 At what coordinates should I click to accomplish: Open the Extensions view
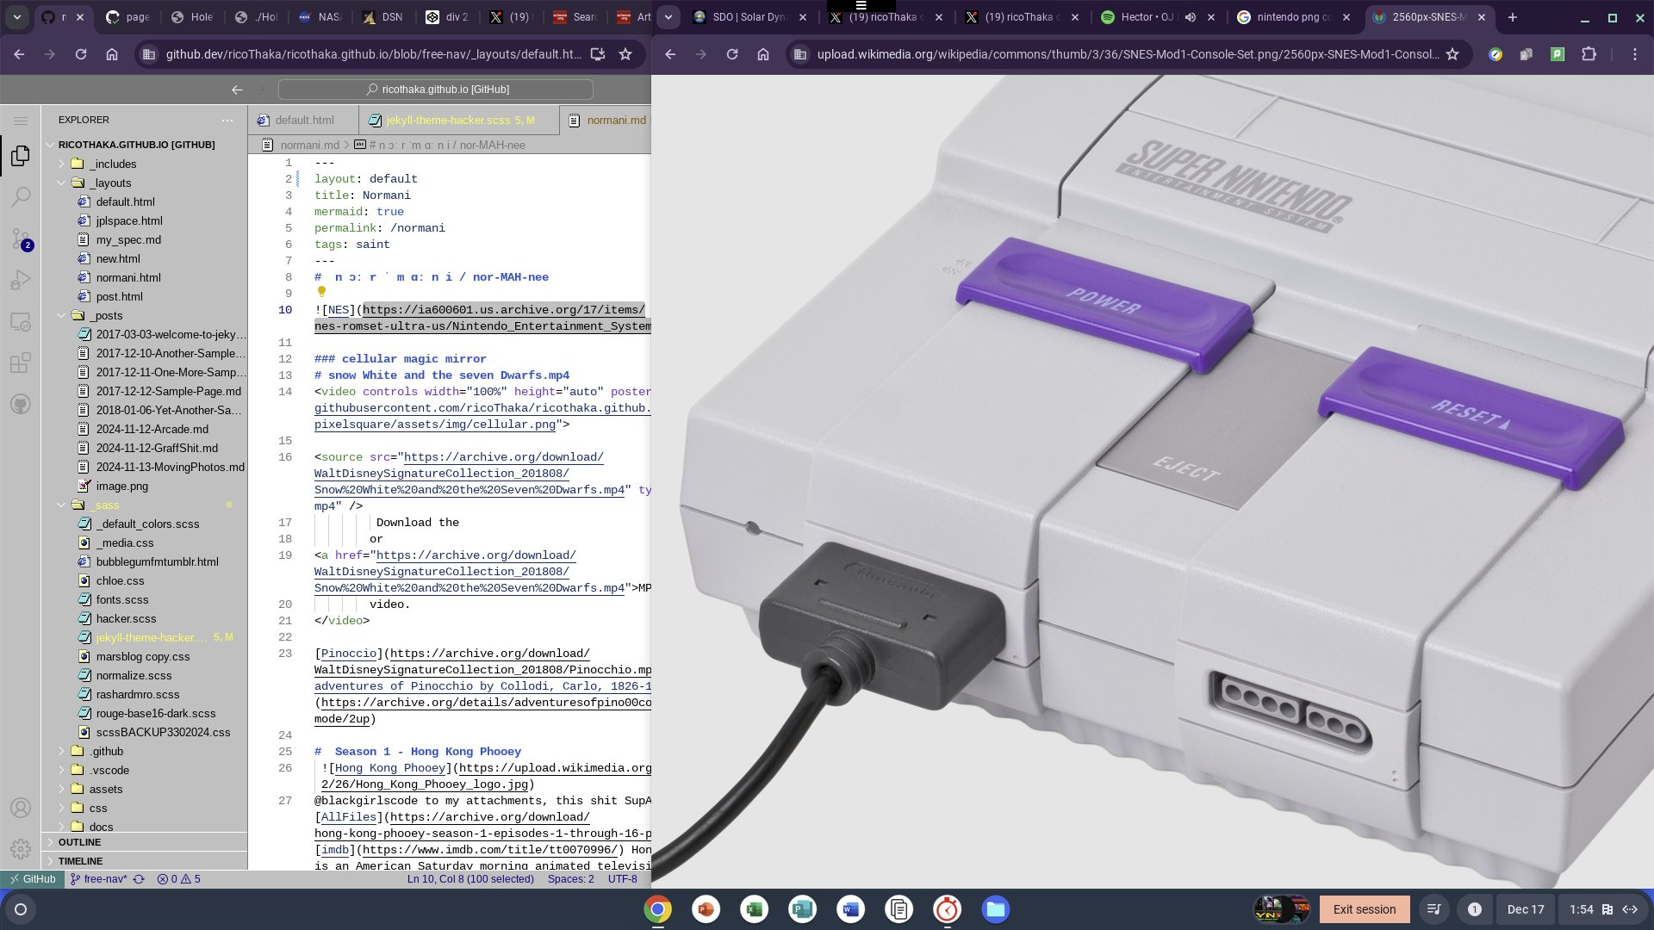pyautogui.click(x=21, y=363)
